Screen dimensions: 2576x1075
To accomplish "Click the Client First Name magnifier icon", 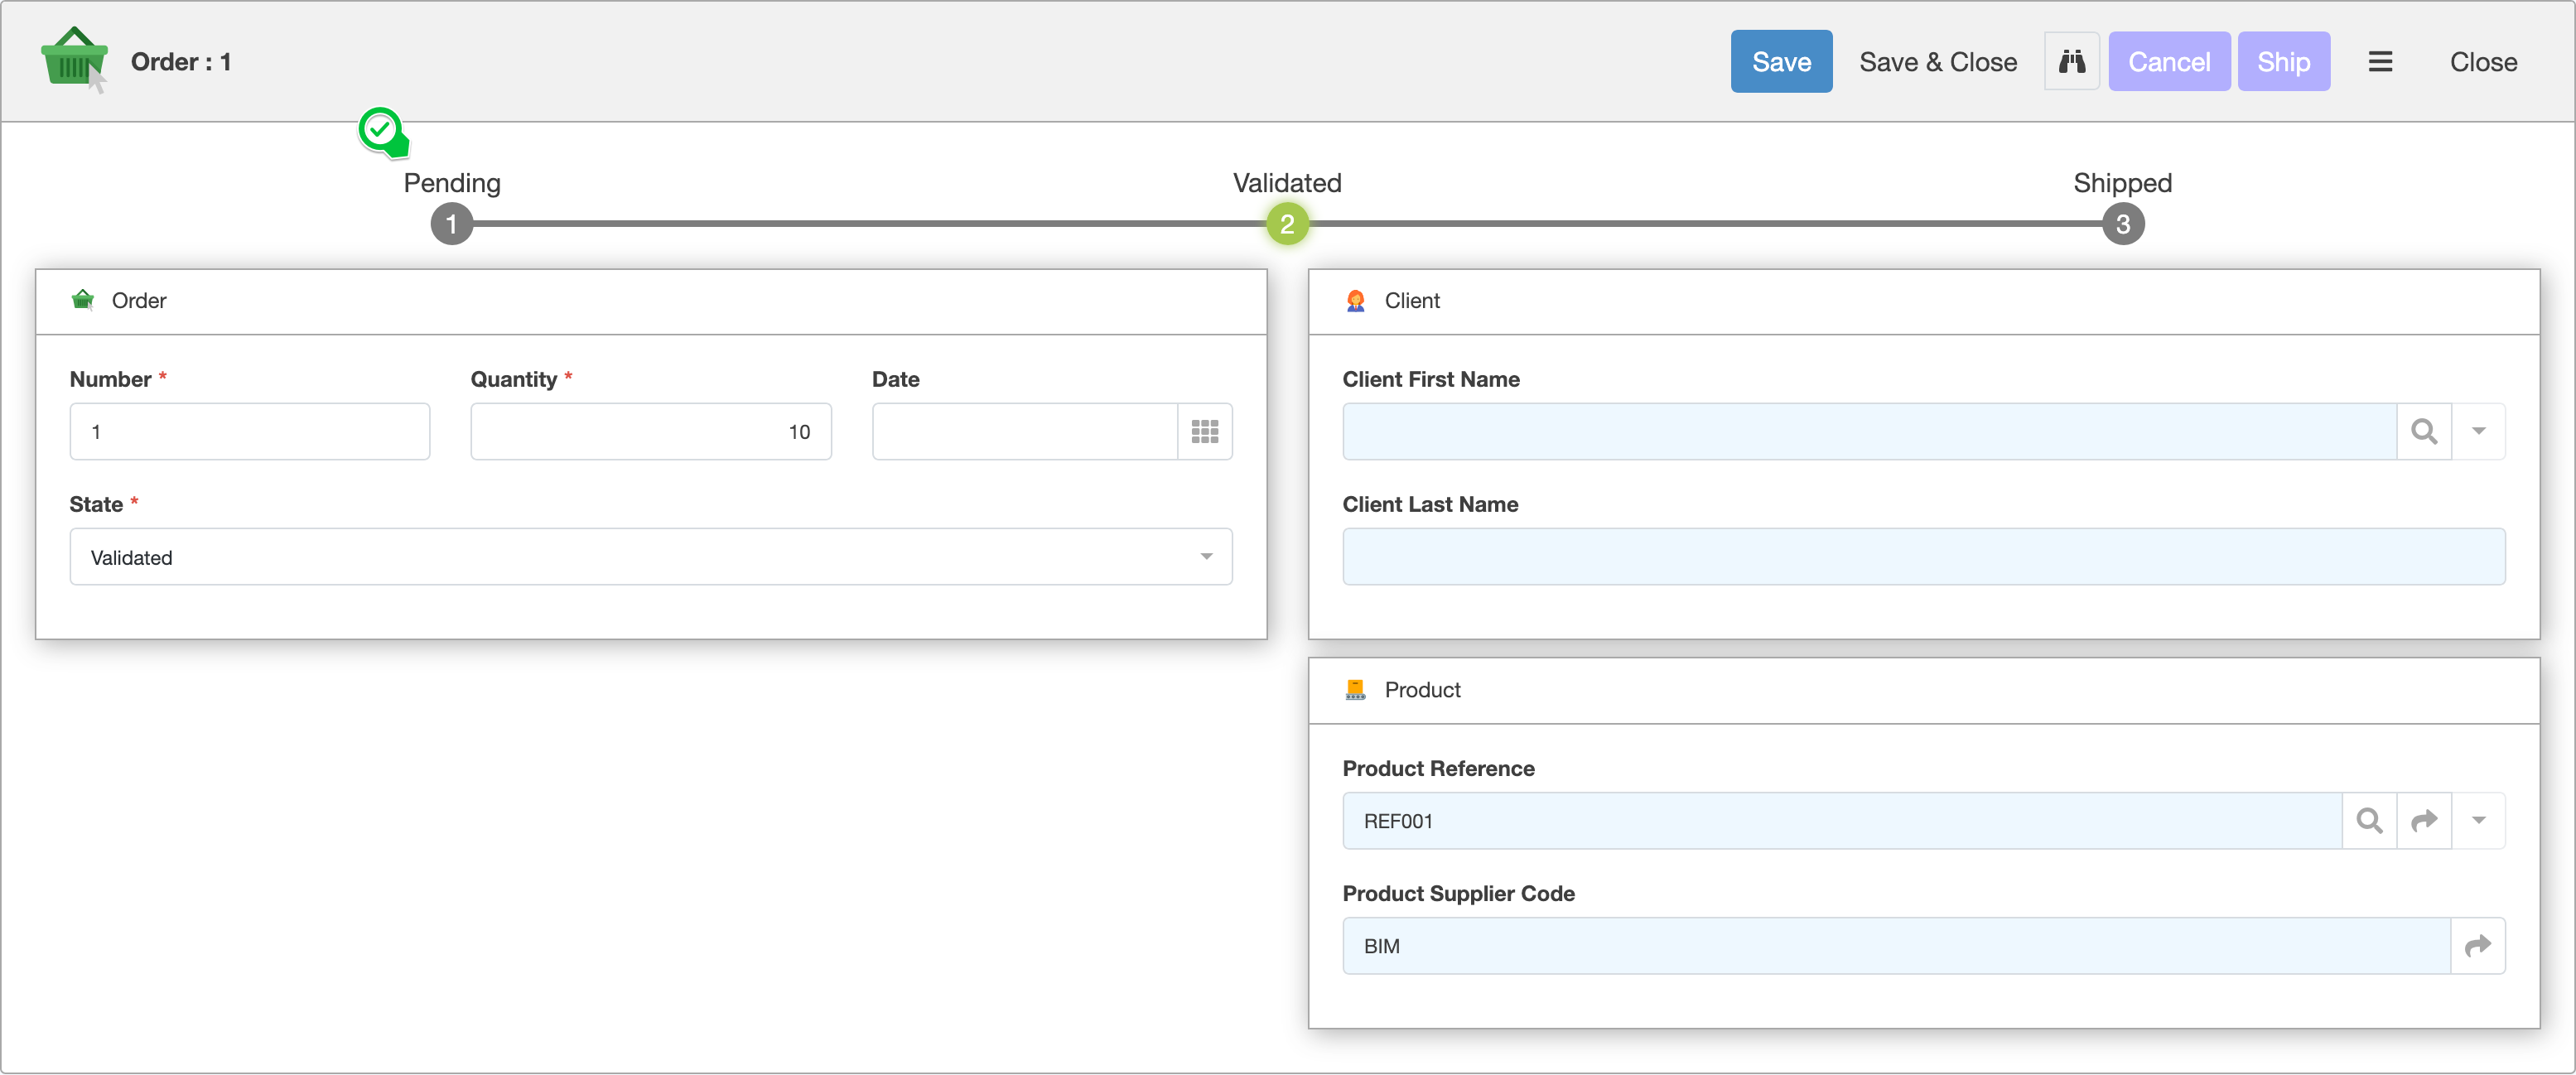I will point(2423,432).
